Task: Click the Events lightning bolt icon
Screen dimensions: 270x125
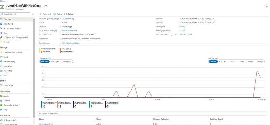Action: (x=1, y=42)
